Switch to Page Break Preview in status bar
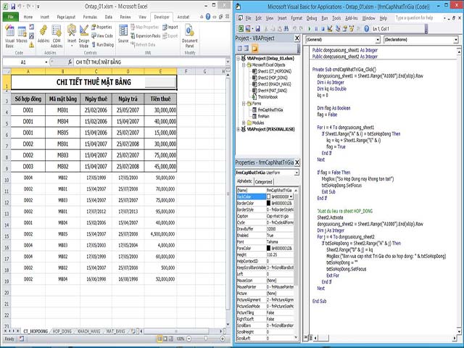Viewport: 464px width, 348px height. pyautogui.click(x=171, y=339)
